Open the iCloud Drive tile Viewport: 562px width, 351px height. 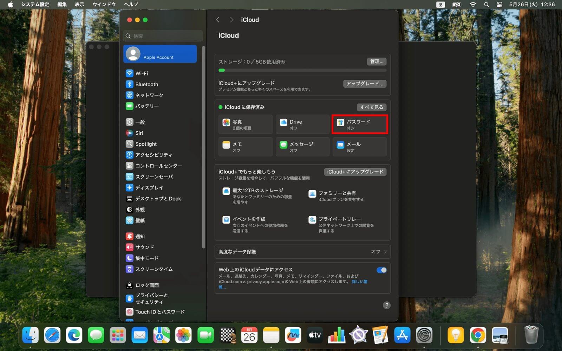[x=302, y=124]
